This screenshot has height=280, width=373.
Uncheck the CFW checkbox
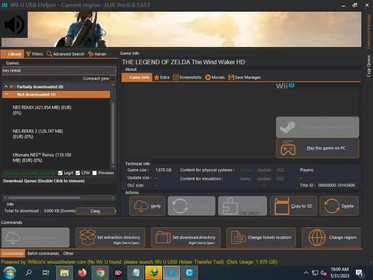click(x=78, y=173)
